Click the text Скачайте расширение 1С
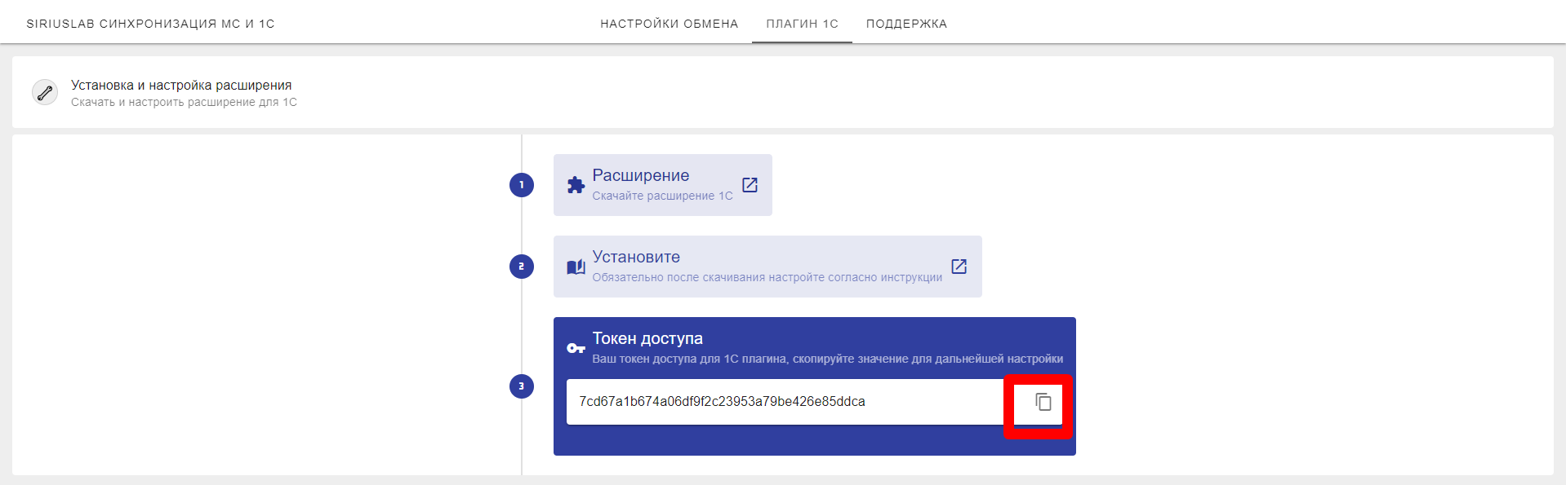 pos(662,196)
